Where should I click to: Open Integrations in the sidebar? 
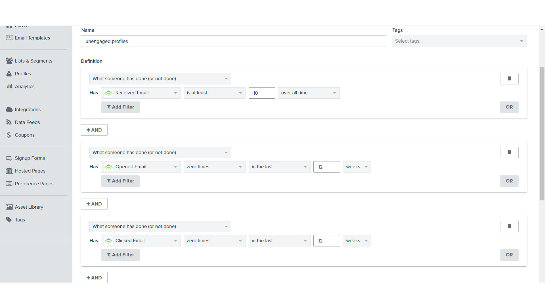(28, 109)
